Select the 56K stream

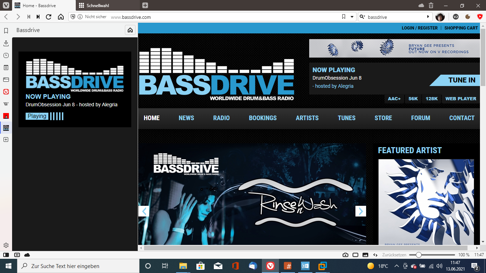[413, 99]
